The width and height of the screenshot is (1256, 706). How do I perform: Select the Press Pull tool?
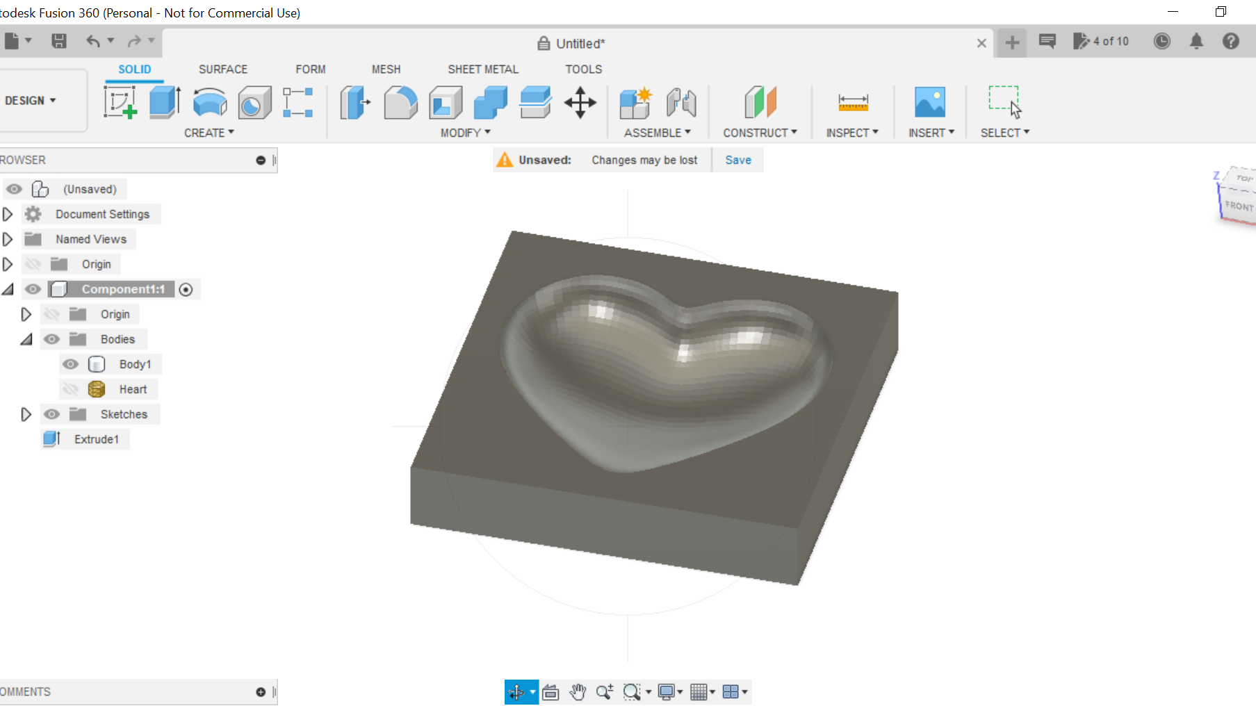coord(355,102)
